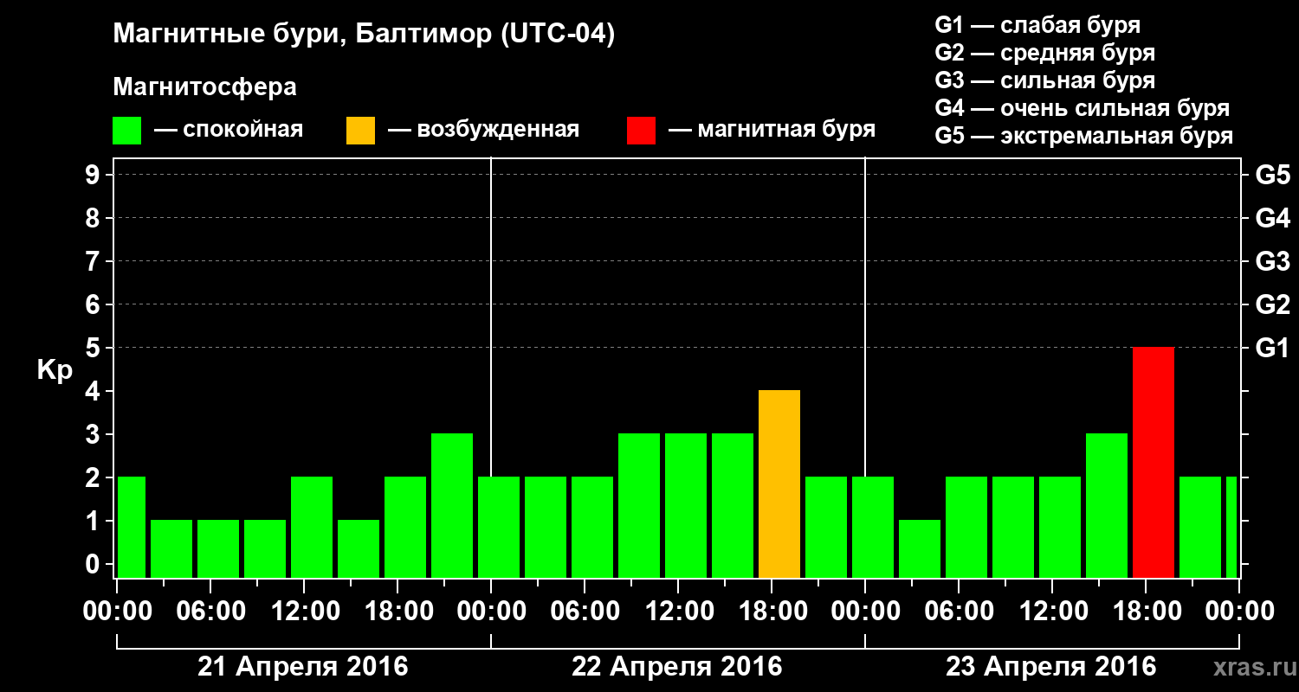This screenshot has width=1299, height=692.
Task: Click the "Магнитосфера" heading
Action: 205,88
